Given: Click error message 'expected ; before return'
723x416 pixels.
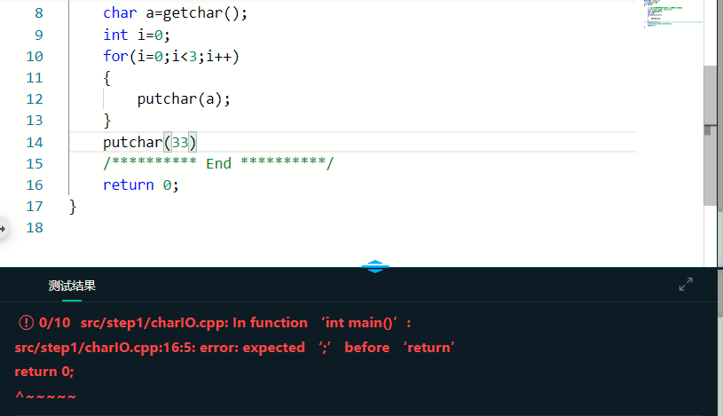Looking at the screenshot, I should [235, 348].
